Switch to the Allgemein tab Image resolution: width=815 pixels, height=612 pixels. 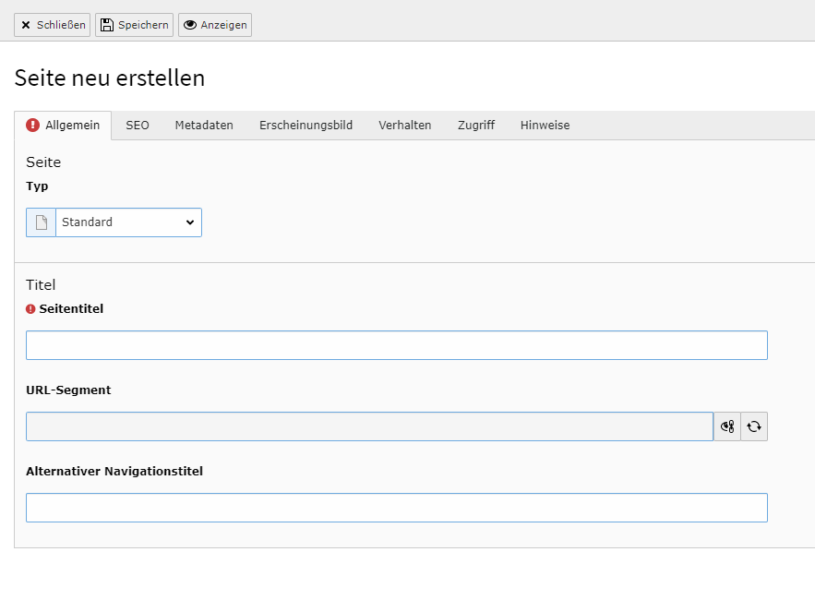pyautogui.click(x=63, y=126)
